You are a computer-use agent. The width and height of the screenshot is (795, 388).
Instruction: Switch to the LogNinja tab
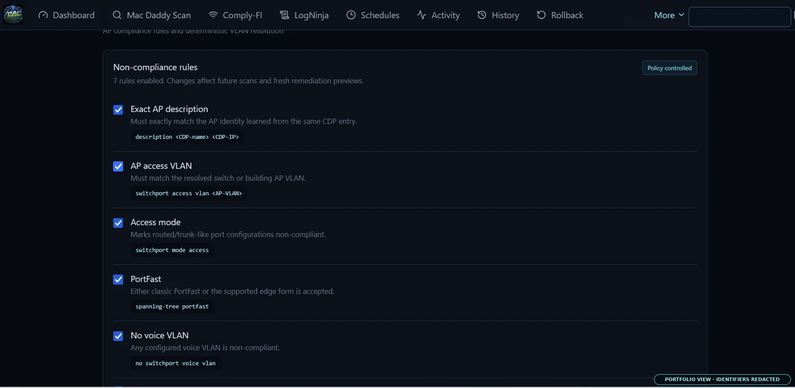pos(304,15)
